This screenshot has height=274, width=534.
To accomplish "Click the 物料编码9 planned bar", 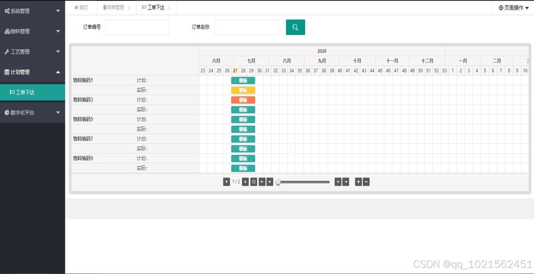I will pos(243,159).
